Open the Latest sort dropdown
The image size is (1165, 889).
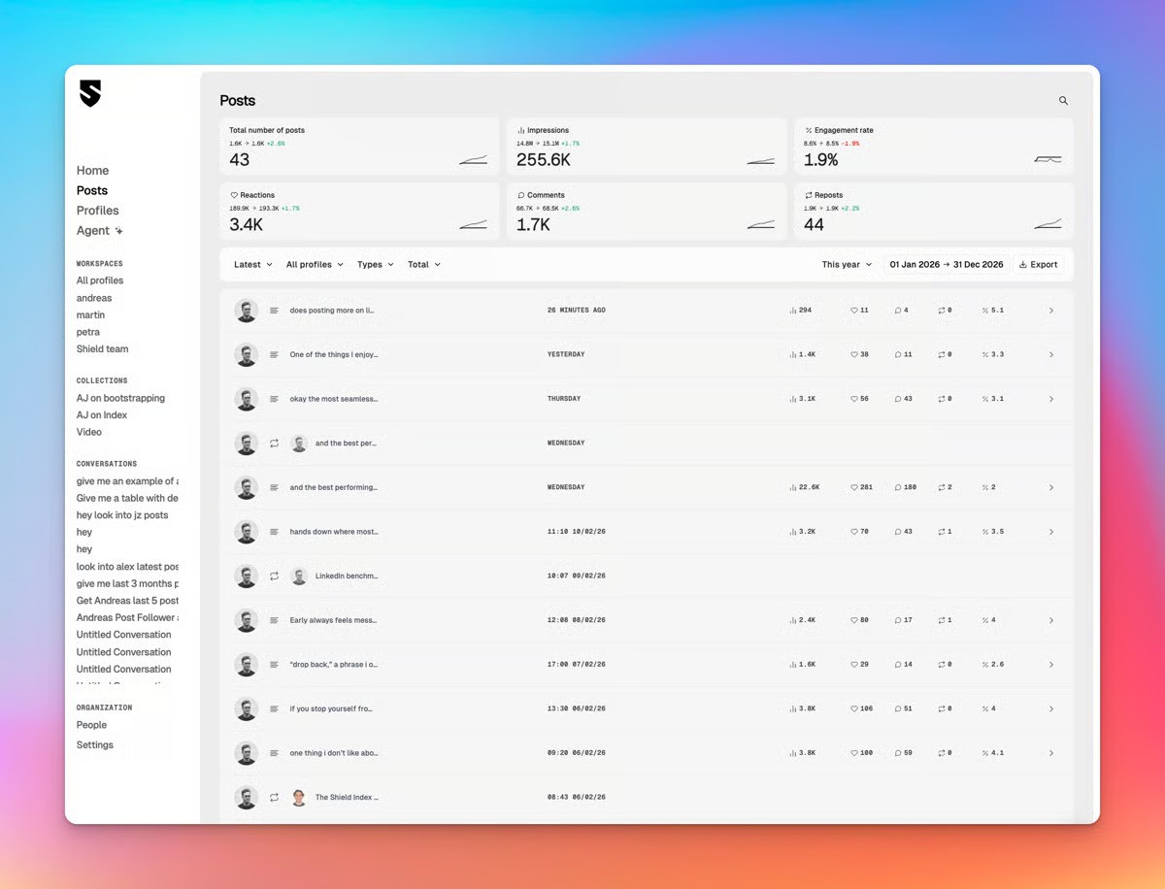pyautogui.click(x=253, y=265)
